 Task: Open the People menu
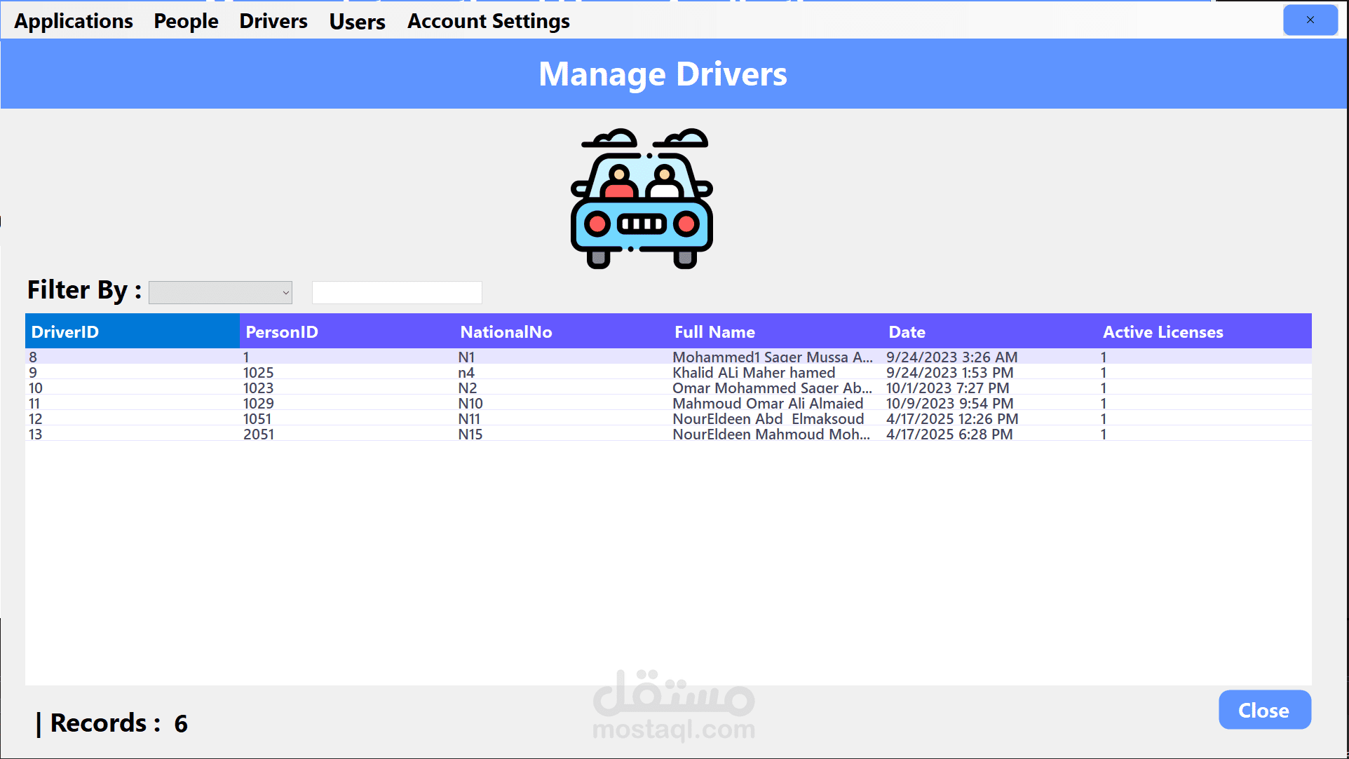click(186, 21)
